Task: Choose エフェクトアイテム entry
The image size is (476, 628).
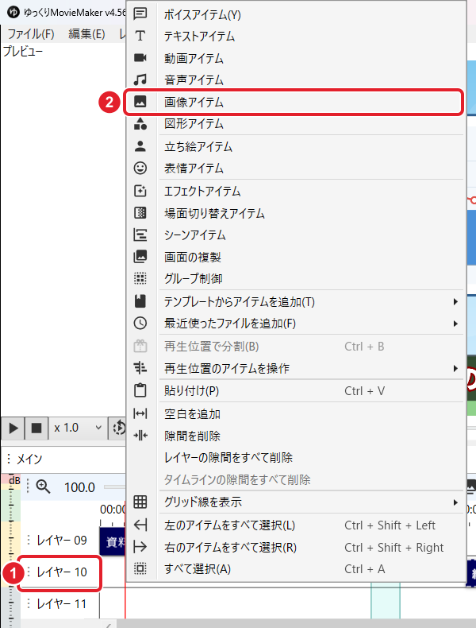Action: 295,191
